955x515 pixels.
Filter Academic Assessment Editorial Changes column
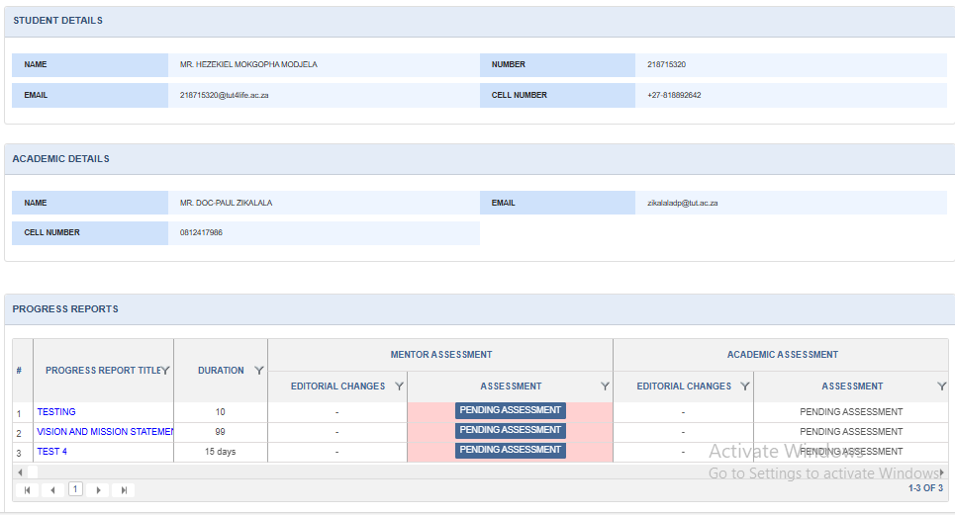pos(745,386)
